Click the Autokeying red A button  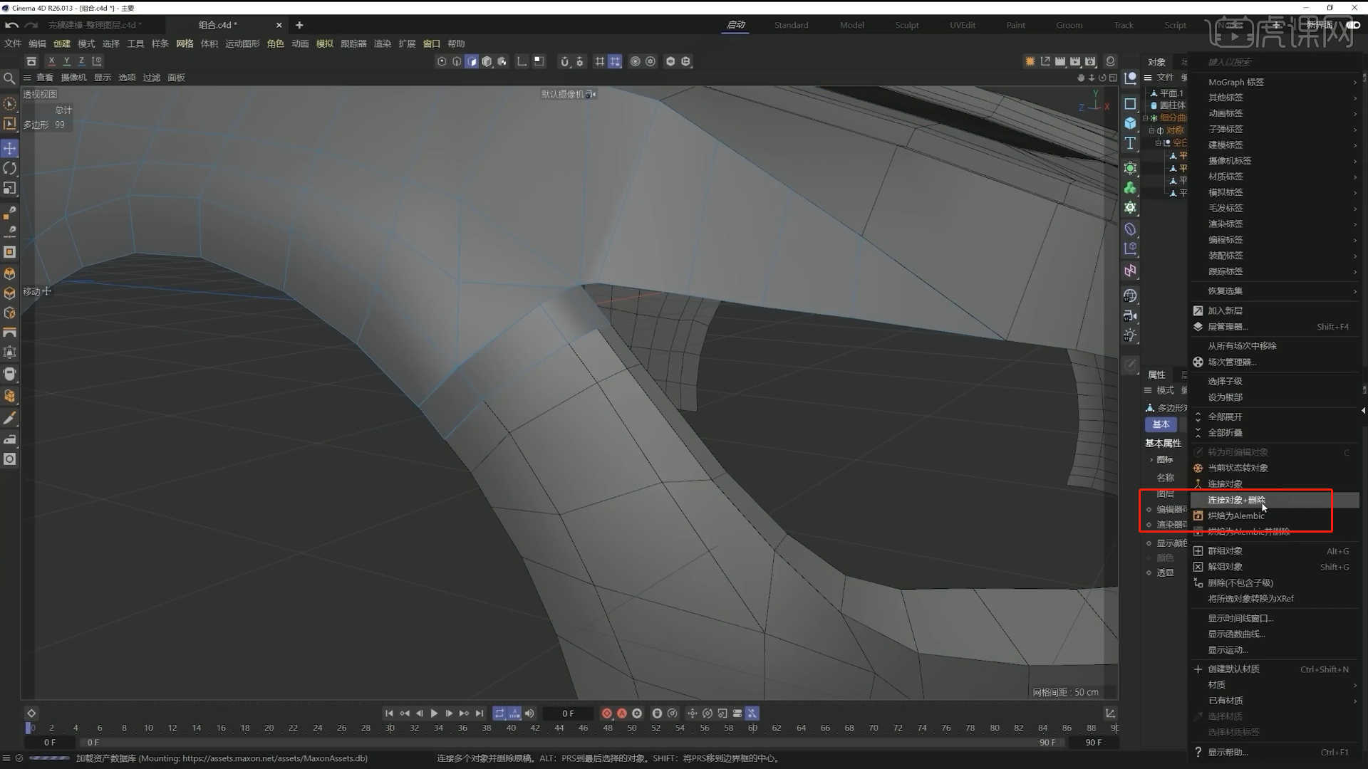pos(622,713)
